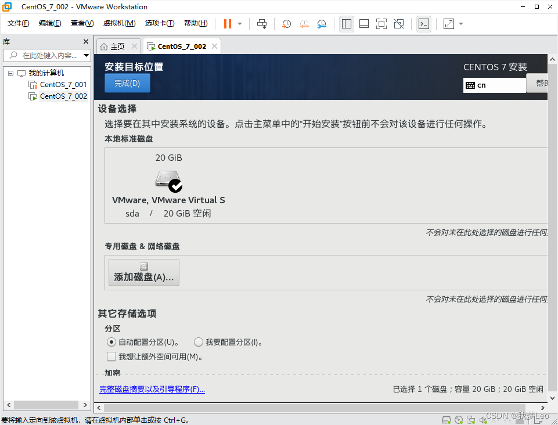The height and width of the screenshot is (425, 558).
Task: Click the VM view scroll left arrow
Action: [99, 408]
